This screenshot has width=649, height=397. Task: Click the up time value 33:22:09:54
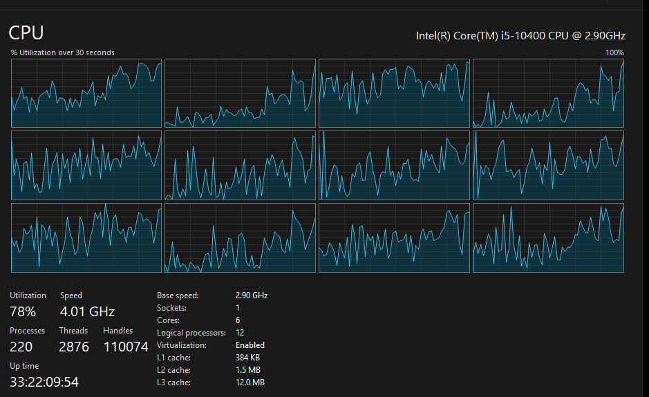pyautogui.click(x=44, y=382)
